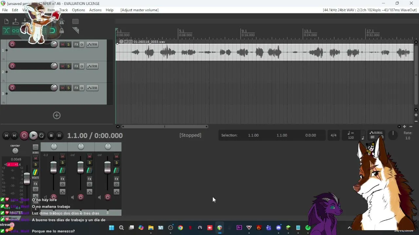419x235 pixels.
Task: Toggle auto-crossfade toolbar icon
Action: click(x=6, y=31)
